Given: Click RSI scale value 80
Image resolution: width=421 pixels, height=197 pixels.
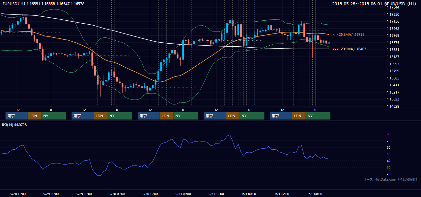Looking at the screenshot, I should point(388,134).
